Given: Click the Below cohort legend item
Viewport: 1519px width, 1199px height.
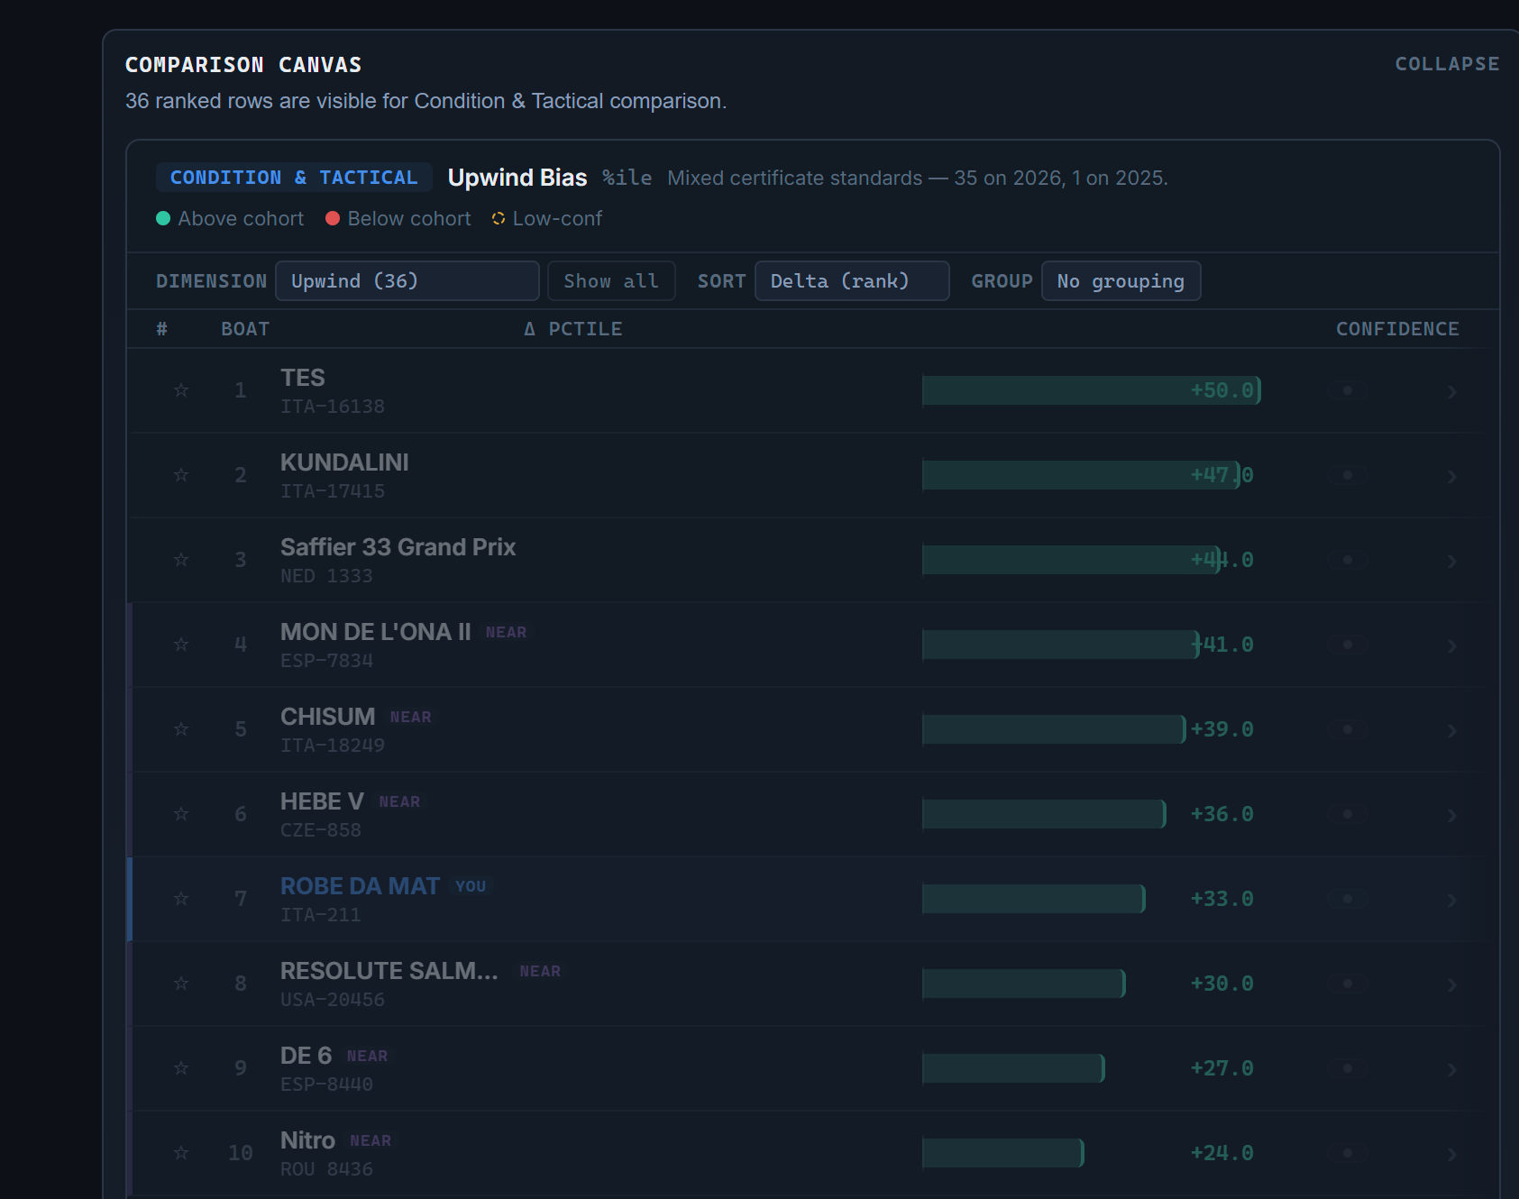Looking at the screenshot, I should click(398, 218).
